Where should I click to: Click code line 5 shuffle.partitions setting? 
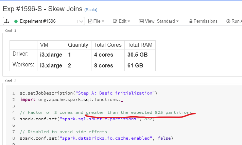click(x=87, y=119)
